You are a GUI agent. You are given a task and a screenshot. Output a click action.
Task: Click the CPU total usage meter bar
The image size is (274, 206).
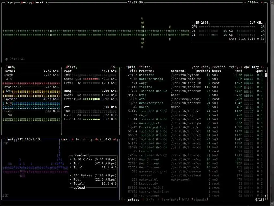(227, 27)
